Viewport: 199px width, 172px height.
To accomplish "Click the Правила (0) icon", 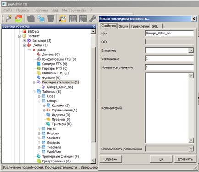I will point(48,119).
